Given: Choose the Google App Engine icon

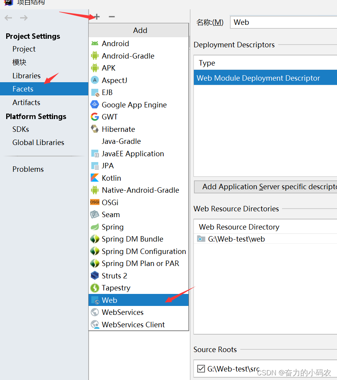Looking at the screenshot, I should click(95, 105).
